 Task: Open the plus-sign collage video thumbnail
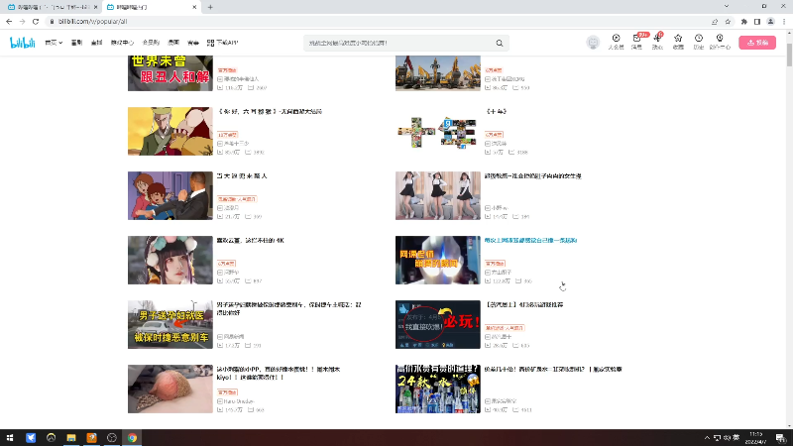point(438,131)
